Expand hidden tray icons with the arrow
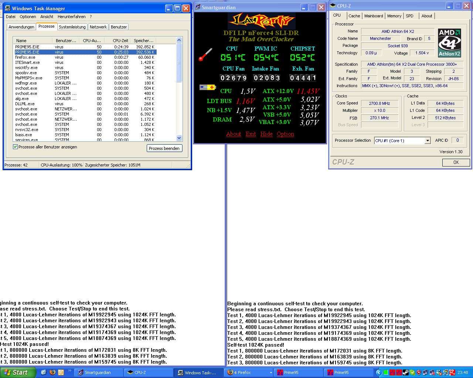 (379, 372)
